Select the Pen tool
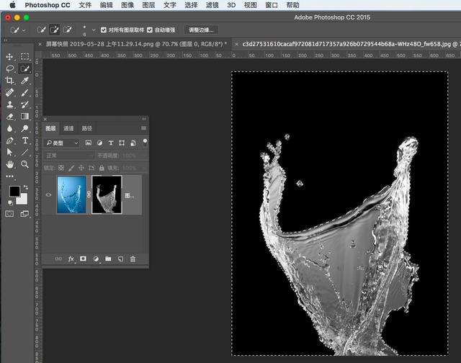 tap(9, 140)
